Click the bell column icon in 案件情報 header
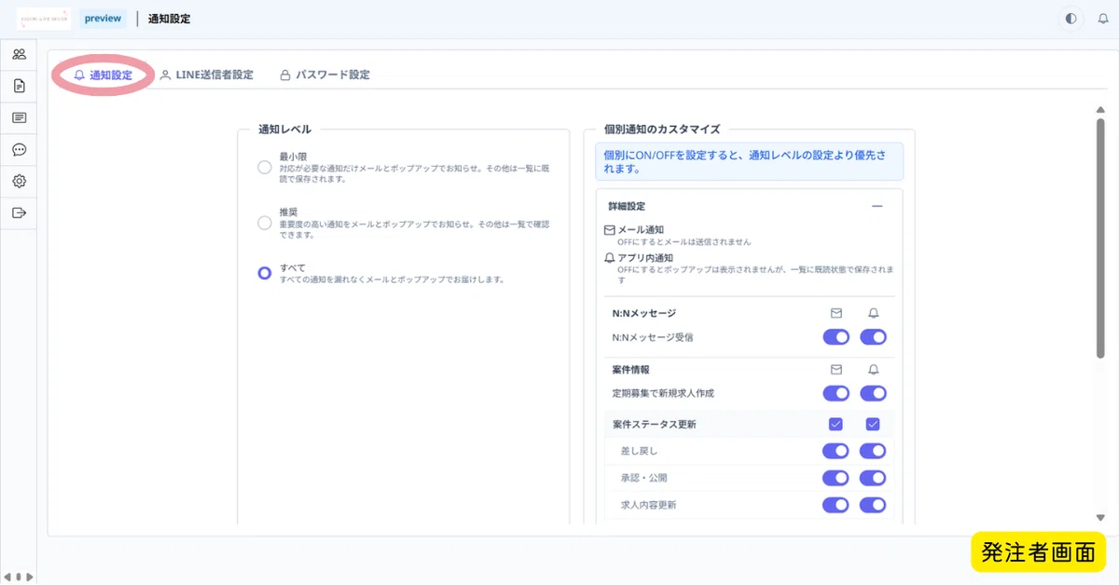The width and height of the screenshot is (1119, 585). [x=873, y=369]
